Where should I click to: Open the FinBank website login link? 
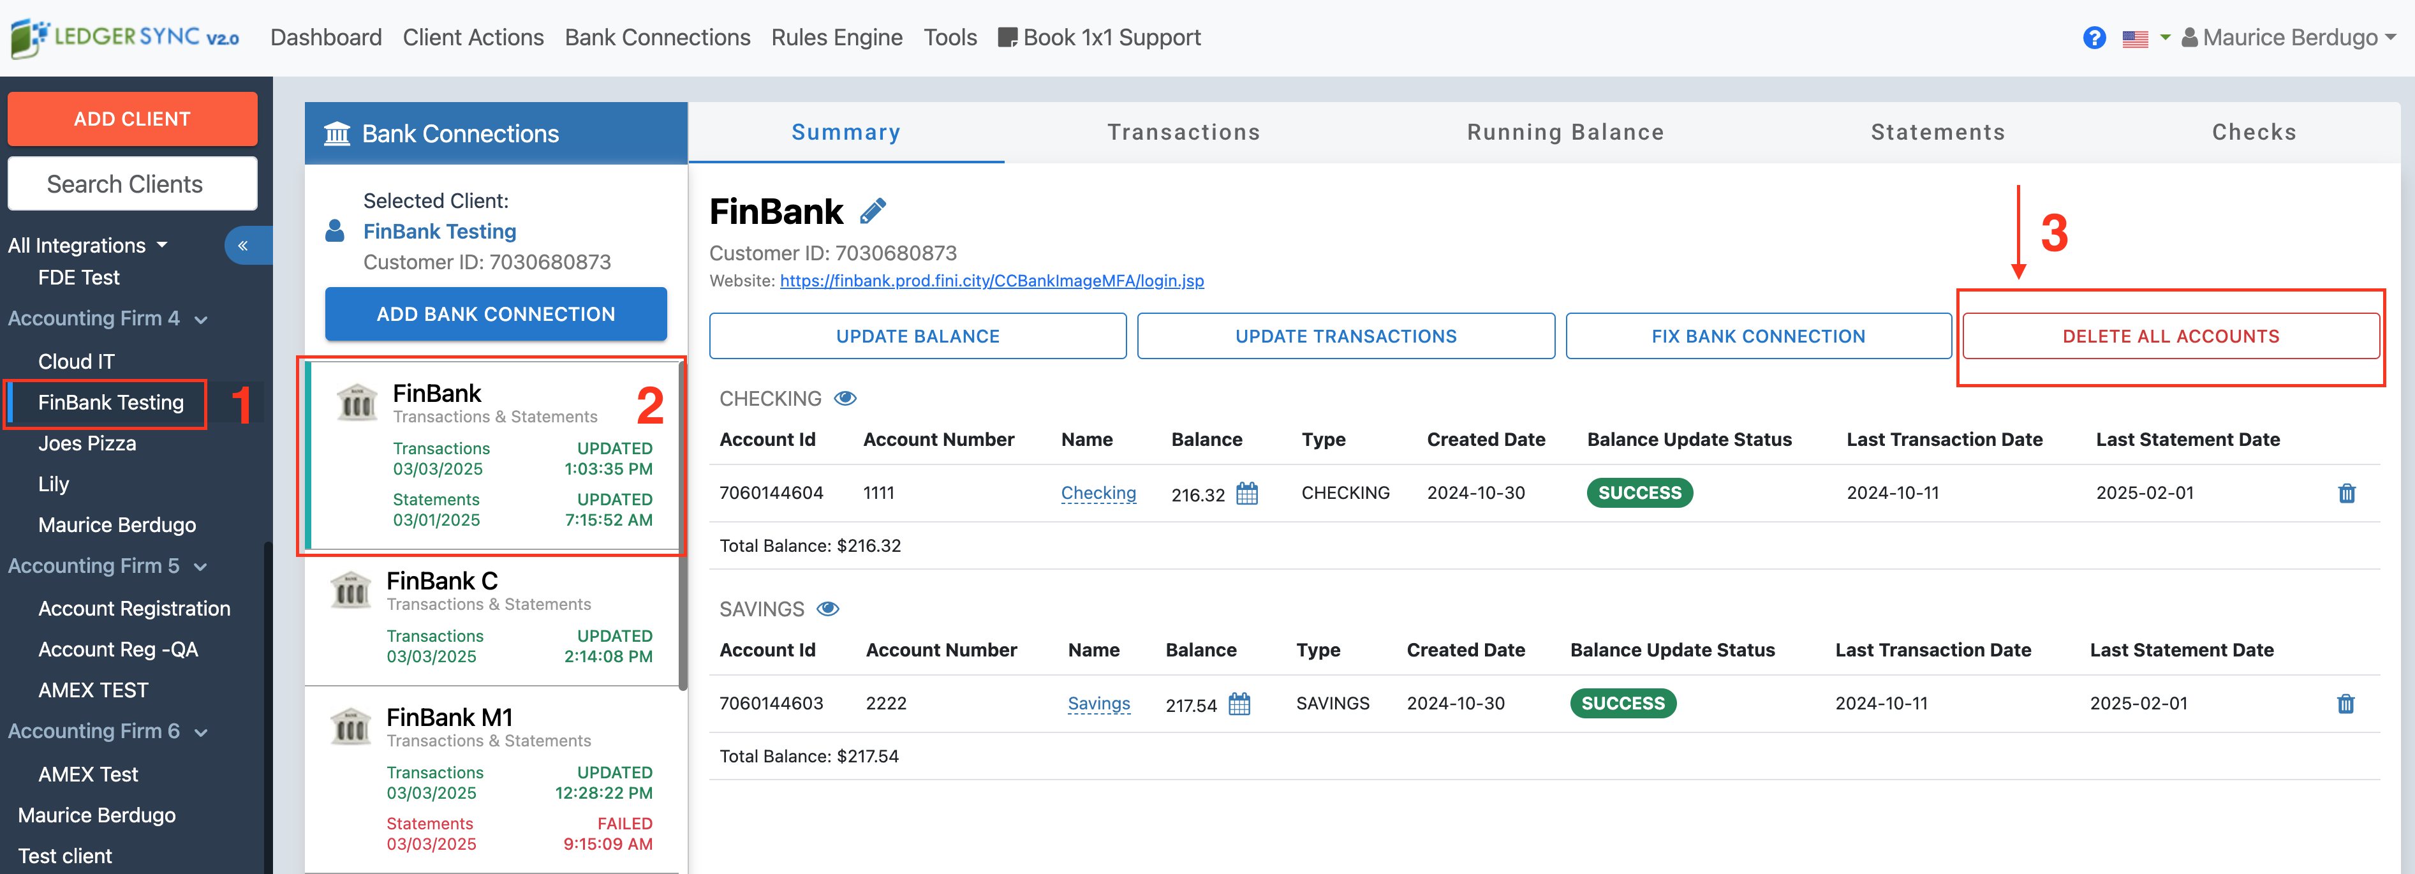coord(991,281)
